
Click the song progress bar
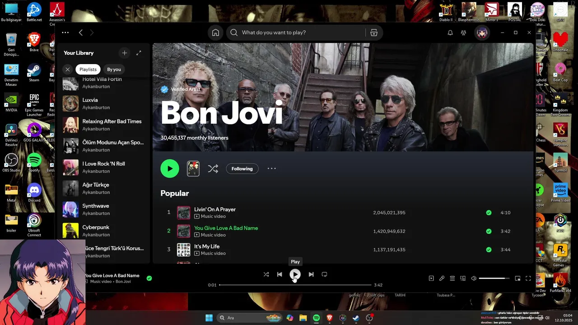tap(295, 285)
